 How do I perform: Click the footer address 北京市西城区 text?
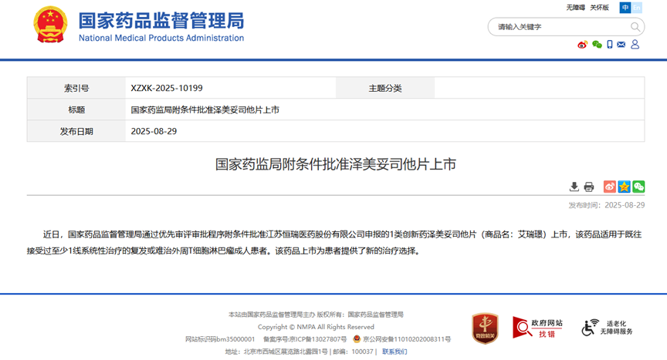(276, 352)
